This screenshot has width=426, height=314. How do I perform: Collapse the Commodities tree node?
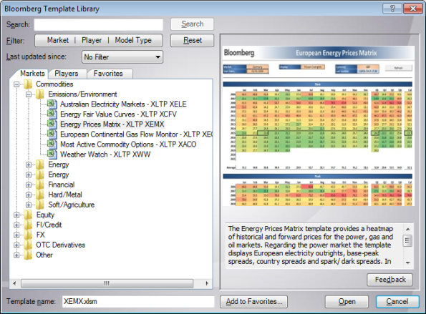(16, 84)
